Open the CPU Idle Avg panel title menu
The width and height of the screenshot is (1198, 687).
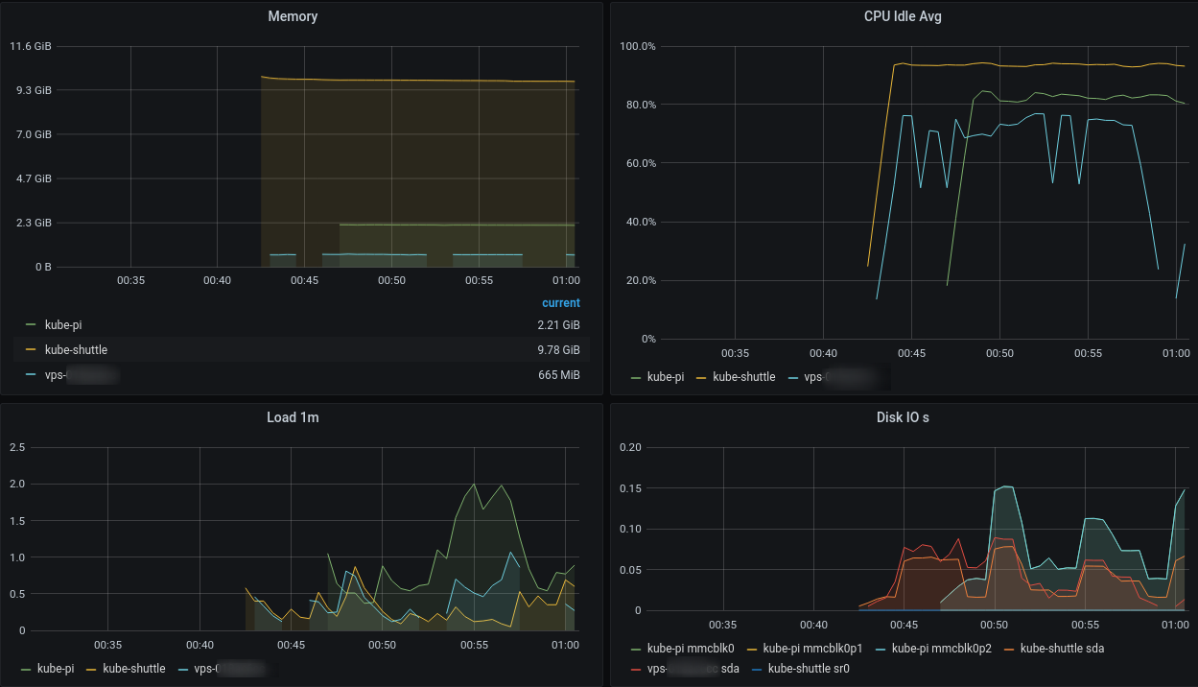point(903,16)
